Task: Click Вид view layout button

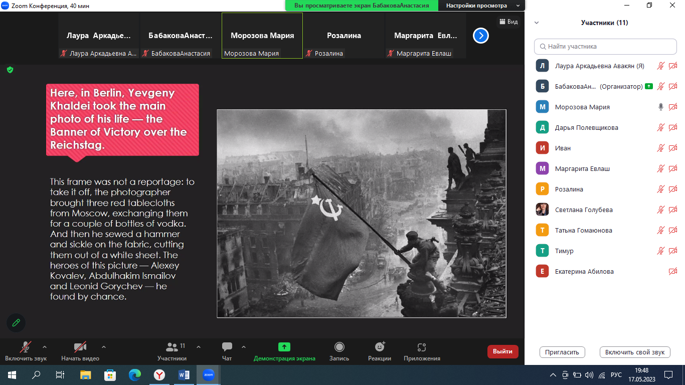Action: point(507,22)
